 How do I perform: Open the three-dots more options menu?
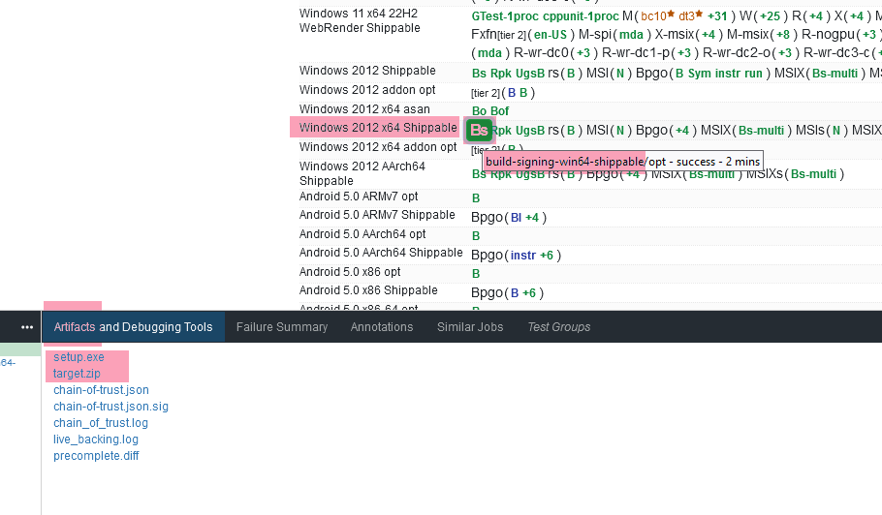[x=27, y=327]
